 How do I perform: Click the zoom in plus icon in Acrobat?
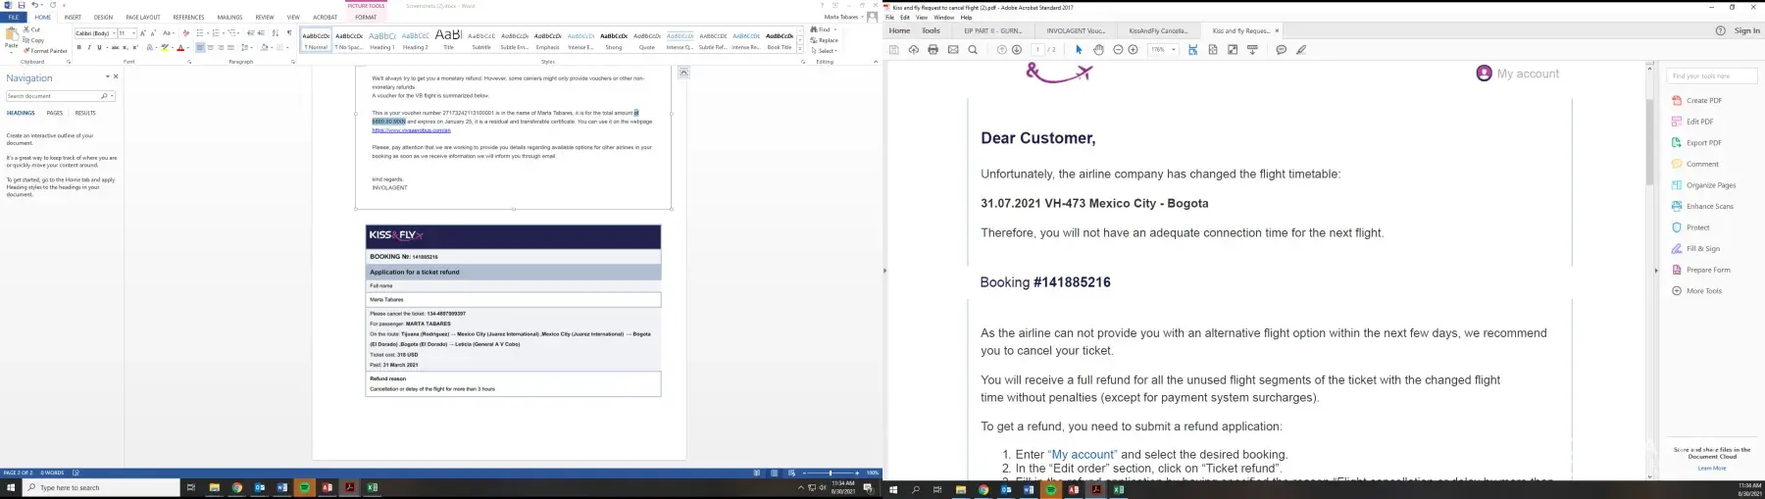tap(1133, 50)
